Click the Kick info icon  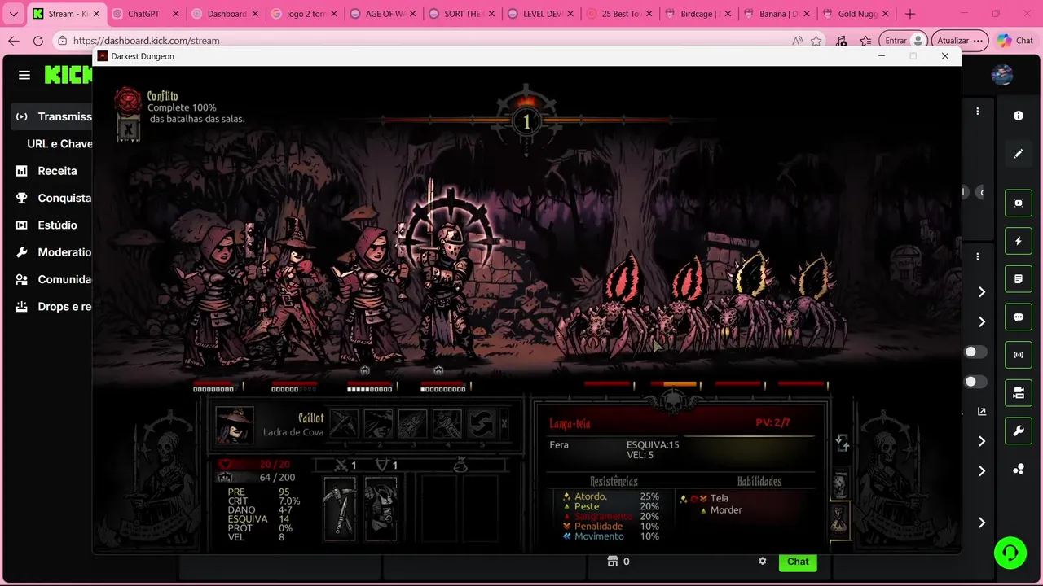1019,116
